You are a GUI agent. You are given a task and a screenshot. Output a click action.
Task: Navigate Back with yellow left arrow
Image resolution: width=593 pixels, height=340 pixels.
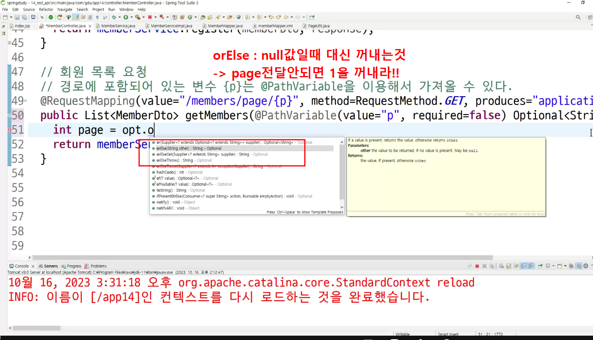click(x=286, y=17)
